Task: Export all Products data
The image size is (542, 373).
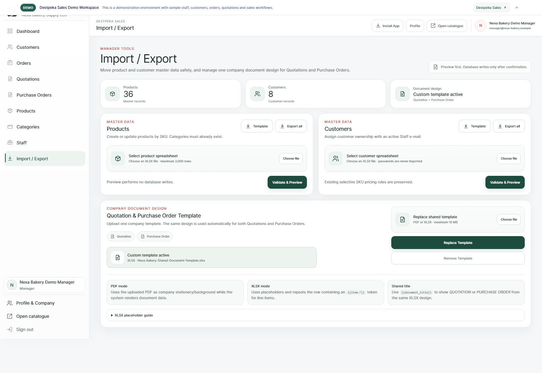Action: pyautogui.click(x=291, y=126)
